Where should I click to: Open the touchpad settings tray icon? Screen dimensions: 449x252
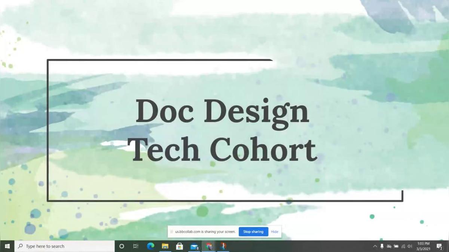(396, 246)
